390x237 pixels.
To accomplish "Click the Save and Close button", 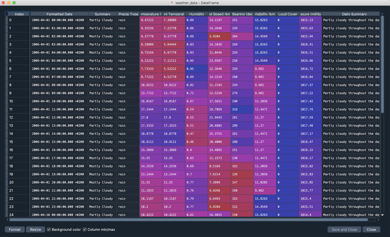I will click(344, 229).
